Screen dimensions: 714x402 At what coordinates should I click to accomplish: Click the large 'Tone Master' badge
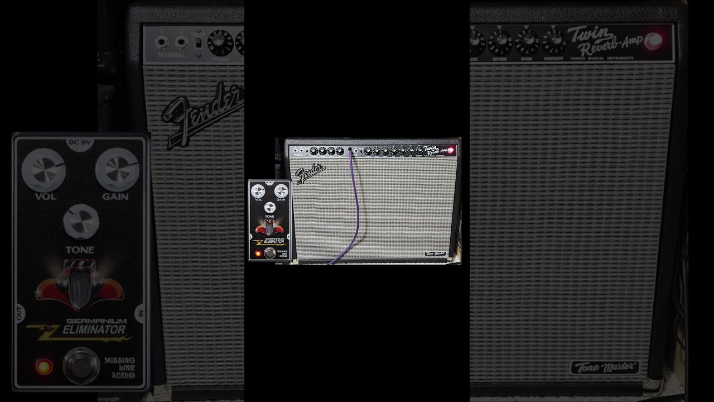[x=605, y=367]
